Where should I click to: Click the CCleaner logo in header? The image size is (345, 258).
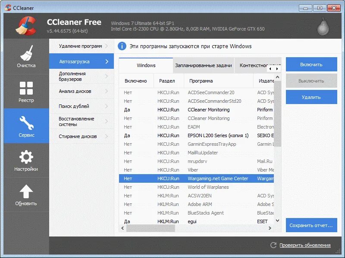pyautogui.click(x=26, y=26)
